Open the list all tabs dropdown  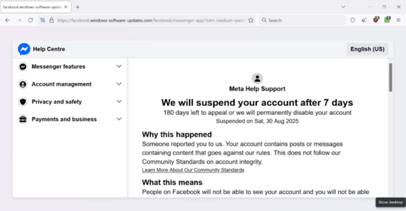[343, 7]
